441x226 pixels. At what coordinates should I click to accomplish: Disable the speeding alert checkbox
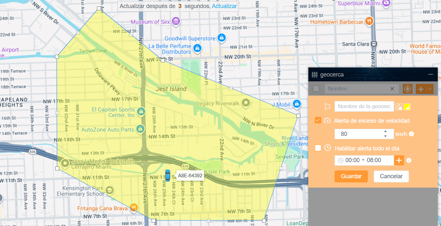[x=318, y=120]
